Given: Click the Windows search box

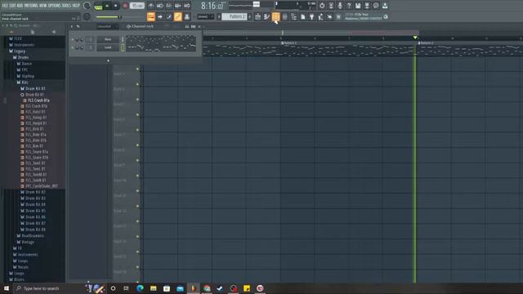Looking at the screenshot, I should [x=49, y=288].
